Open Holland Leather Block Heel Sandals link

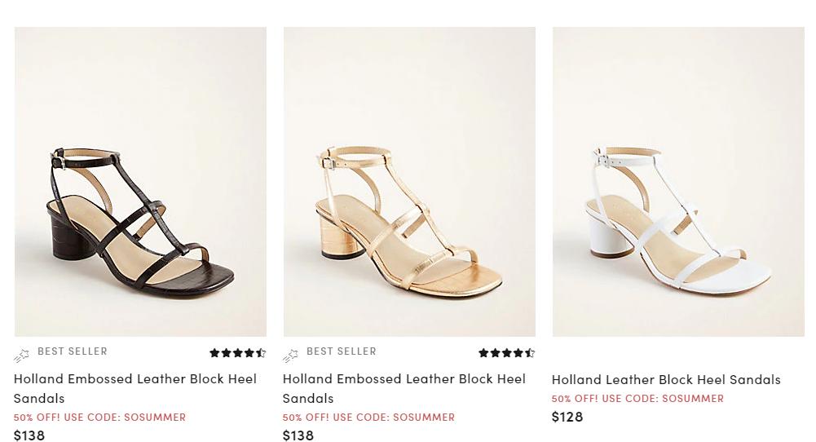(666, 379)
